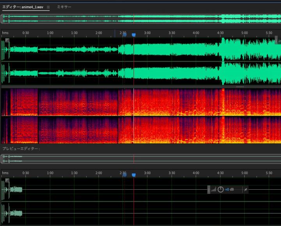Click the blue playhead marker on the preview timeline
This screenshot has height=226, width=281.
133,175
